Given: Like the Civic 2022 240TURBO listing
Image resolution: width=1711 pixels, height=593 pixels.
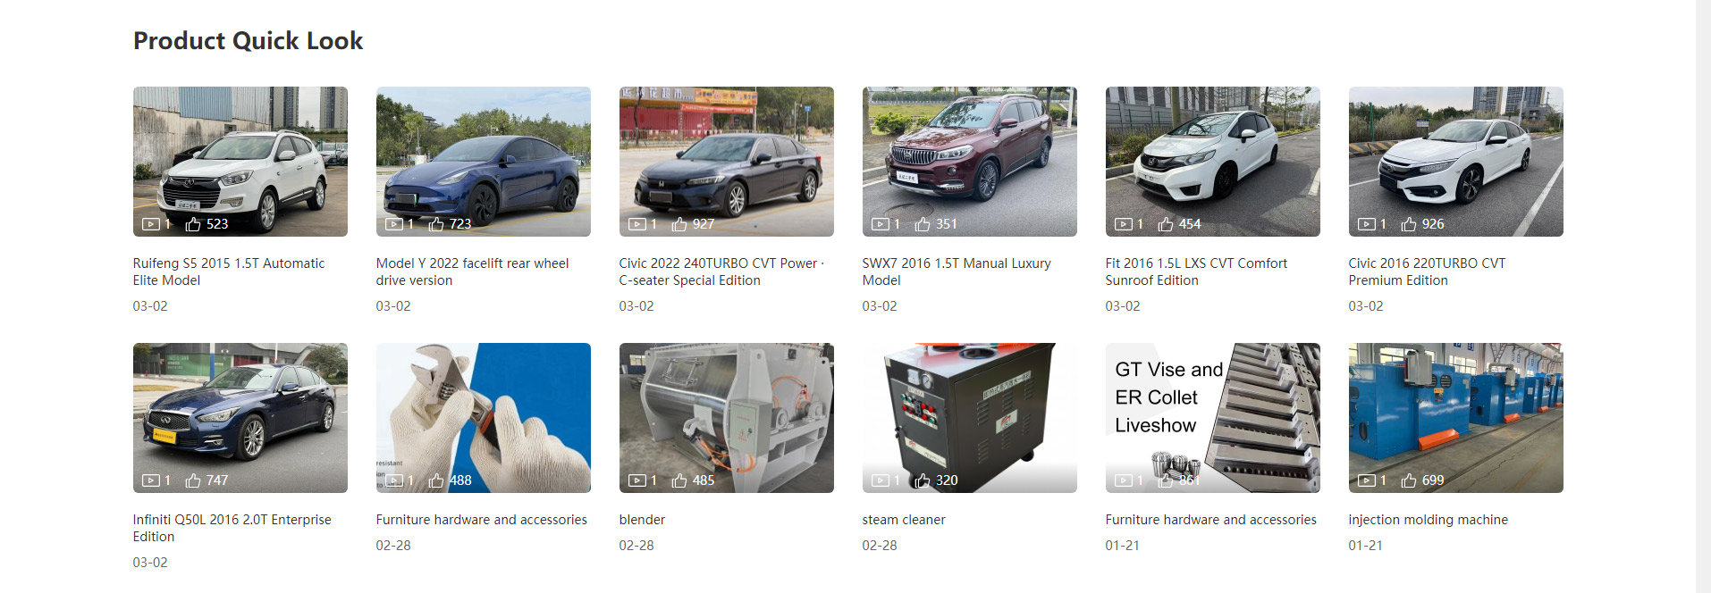Looking at the screenshot, I should pos(679,224).
